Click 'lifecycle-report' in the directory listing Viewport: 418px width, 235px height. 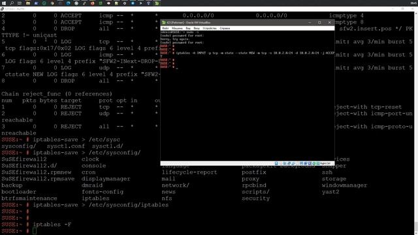(x=189, y=172)
